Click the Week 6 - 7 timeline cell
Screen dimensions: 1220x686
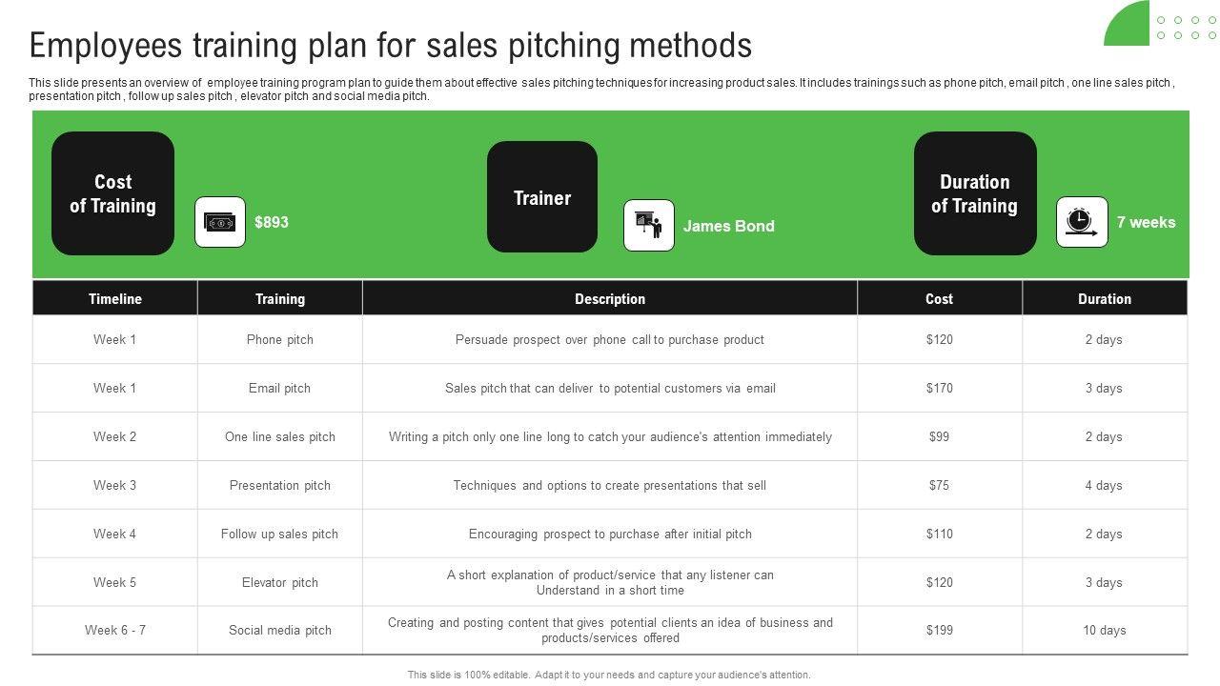[114, 630]
